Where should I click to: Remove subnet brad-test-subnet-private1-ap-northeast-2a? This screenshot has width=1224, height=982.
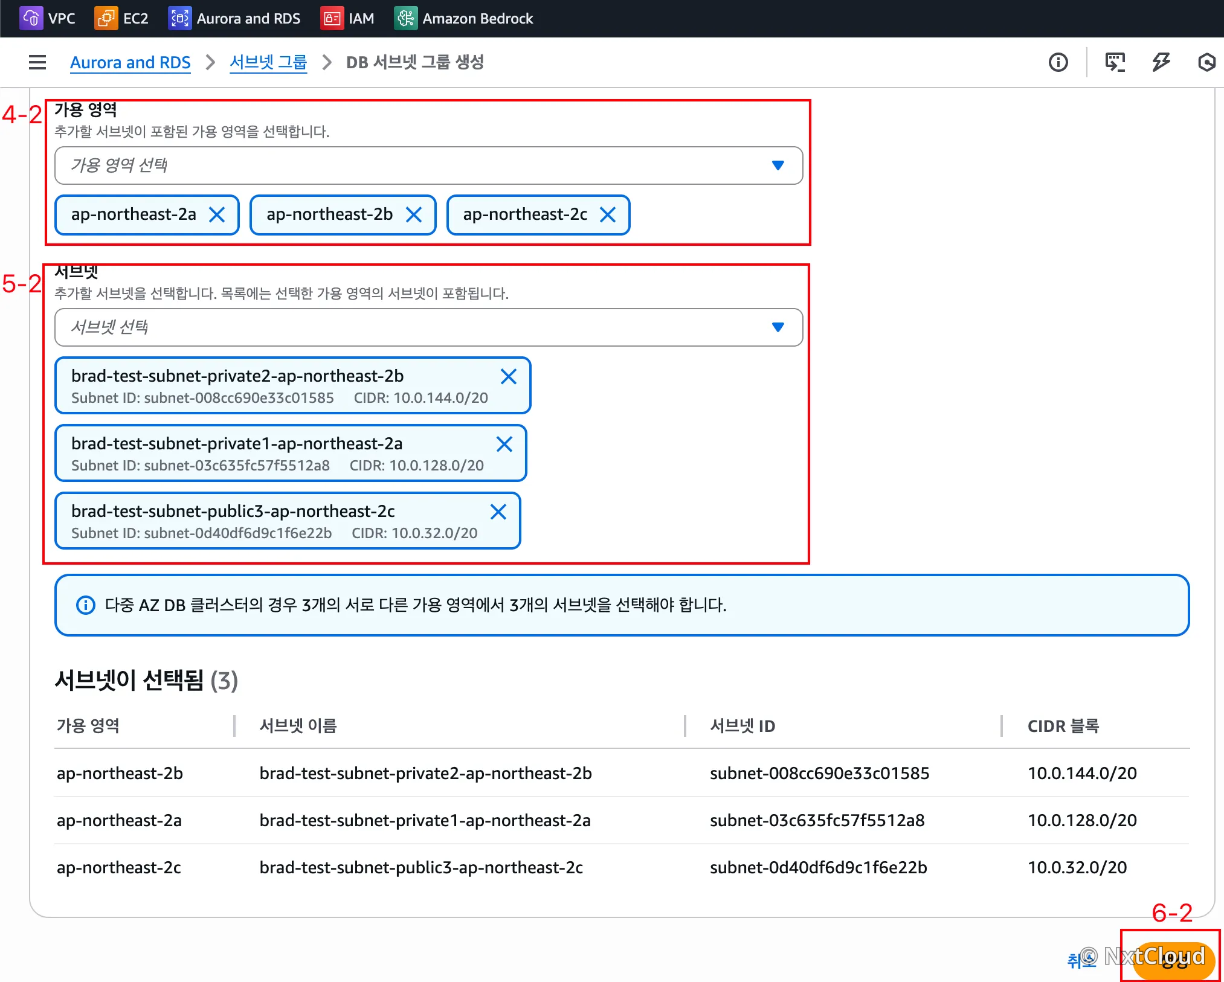click(504, 444)
